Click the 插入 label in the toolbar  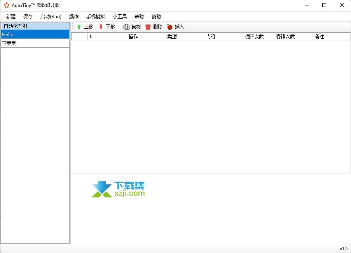coord(180,27)
